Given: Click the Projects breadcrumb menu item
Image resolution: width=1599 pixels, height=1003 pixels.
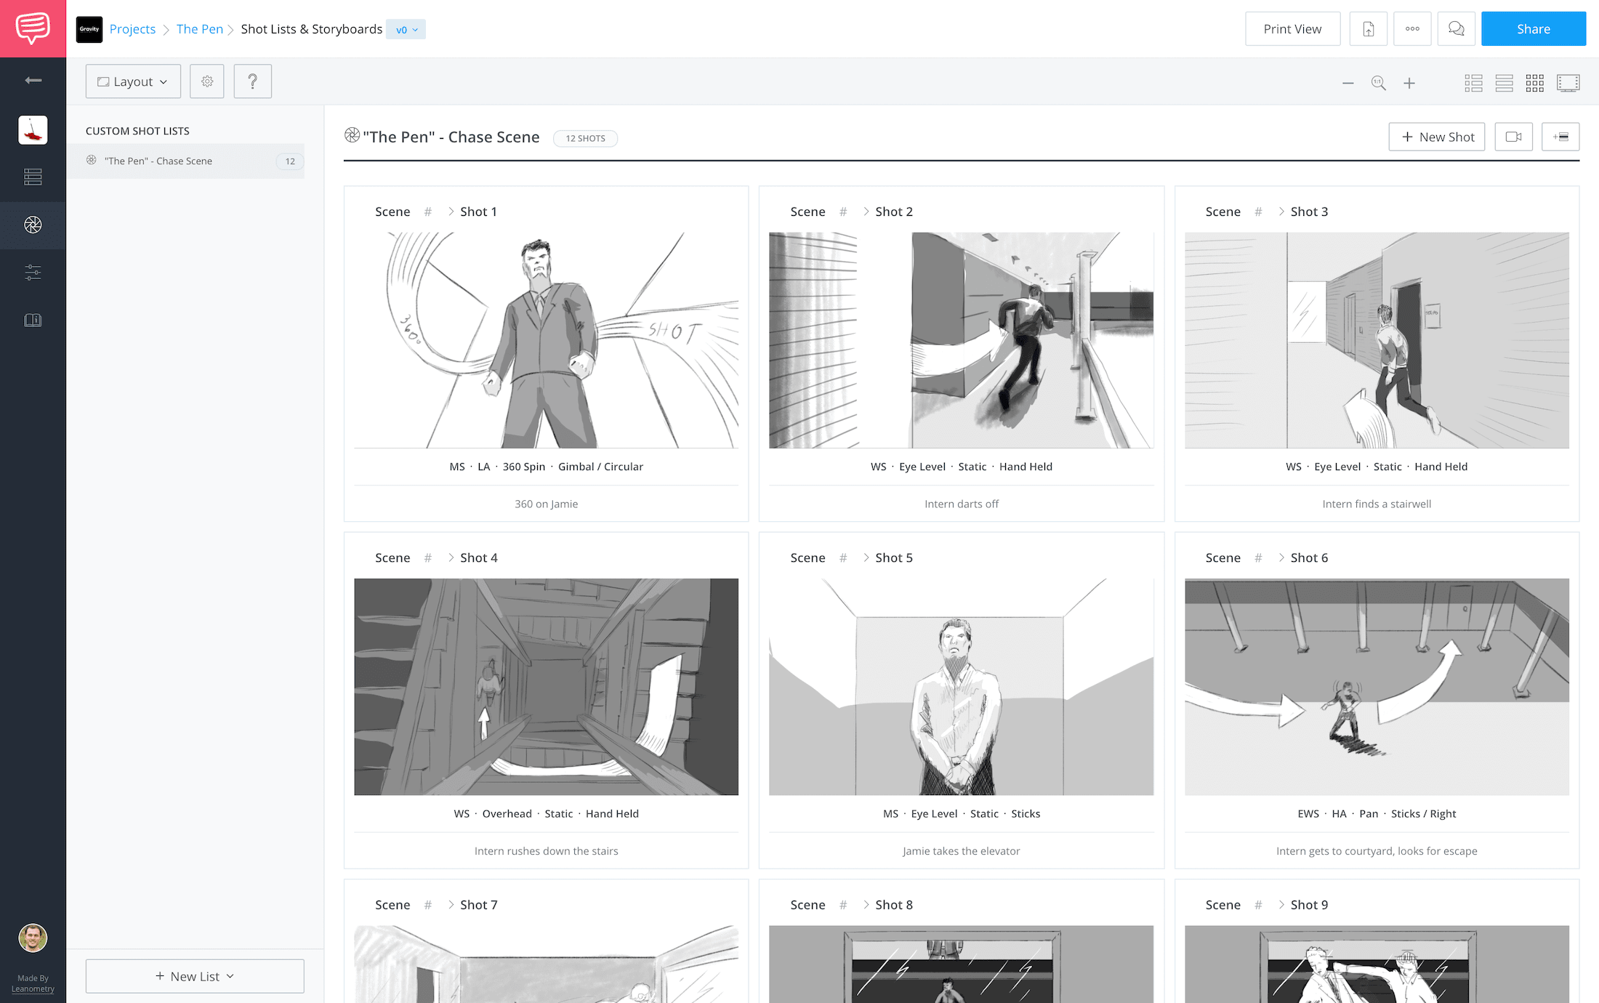Looking at the screenshot, I should [x=132, y=29].
